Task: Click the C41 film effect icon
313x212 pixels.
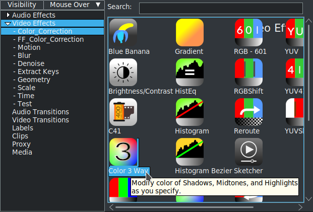Action: 123,112
